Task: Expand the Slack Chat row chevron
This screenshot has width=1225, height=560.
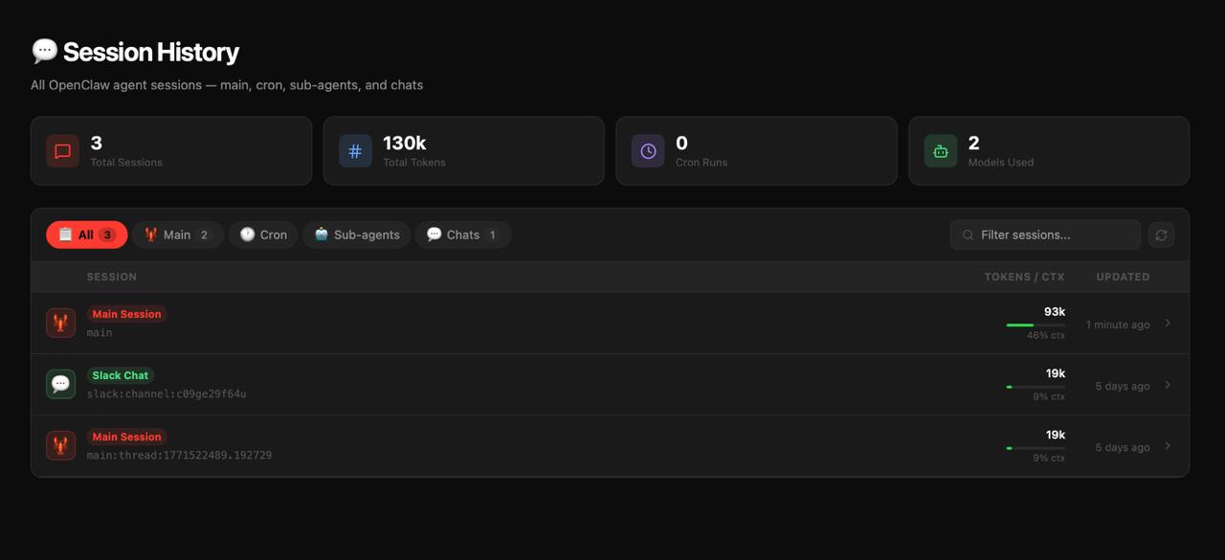Action: coord(1168,385)
